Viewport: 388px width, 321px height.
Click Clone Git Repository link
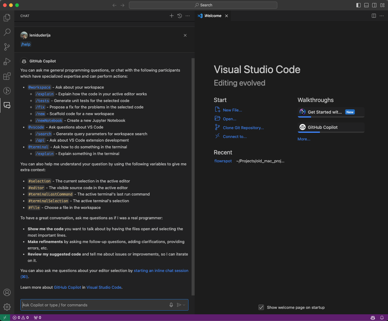pyautogui.click(x=243, y=128)
